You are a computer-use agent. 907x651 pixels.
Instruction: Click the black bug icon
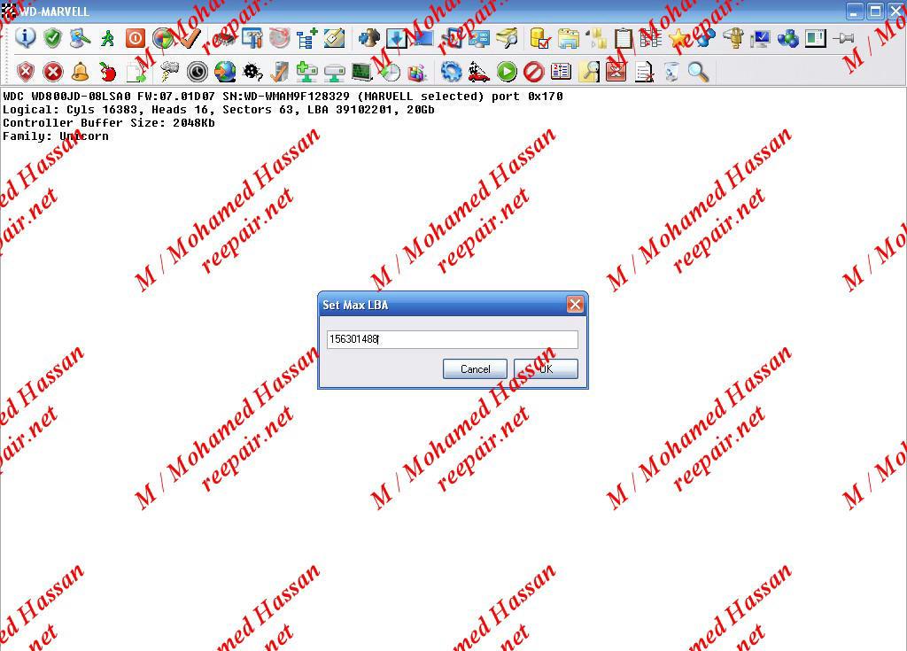pos(252,72)
